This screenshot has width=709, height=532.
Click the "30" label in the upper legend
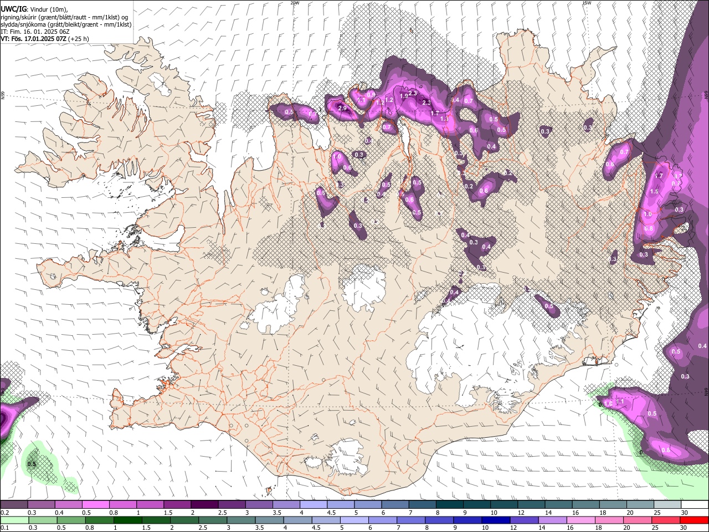(685, 513)
